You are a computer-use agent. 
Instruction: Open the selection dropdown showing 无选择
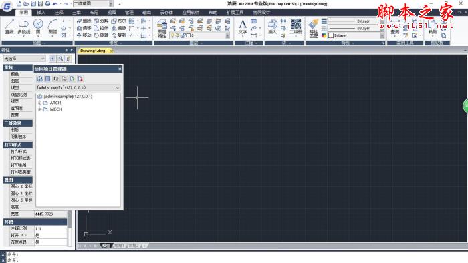pyautogui.click(x=24, y=59)
